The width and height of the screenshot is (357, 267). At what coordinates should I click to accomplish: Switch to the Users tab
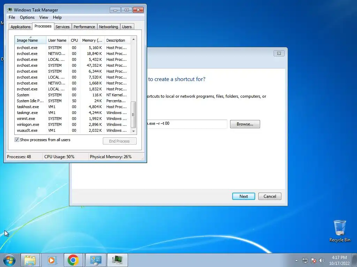127,27
